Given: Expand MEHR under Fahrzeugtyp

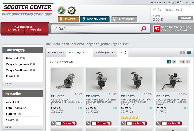Looking at the screenshot, I should [x=8, y=84].
